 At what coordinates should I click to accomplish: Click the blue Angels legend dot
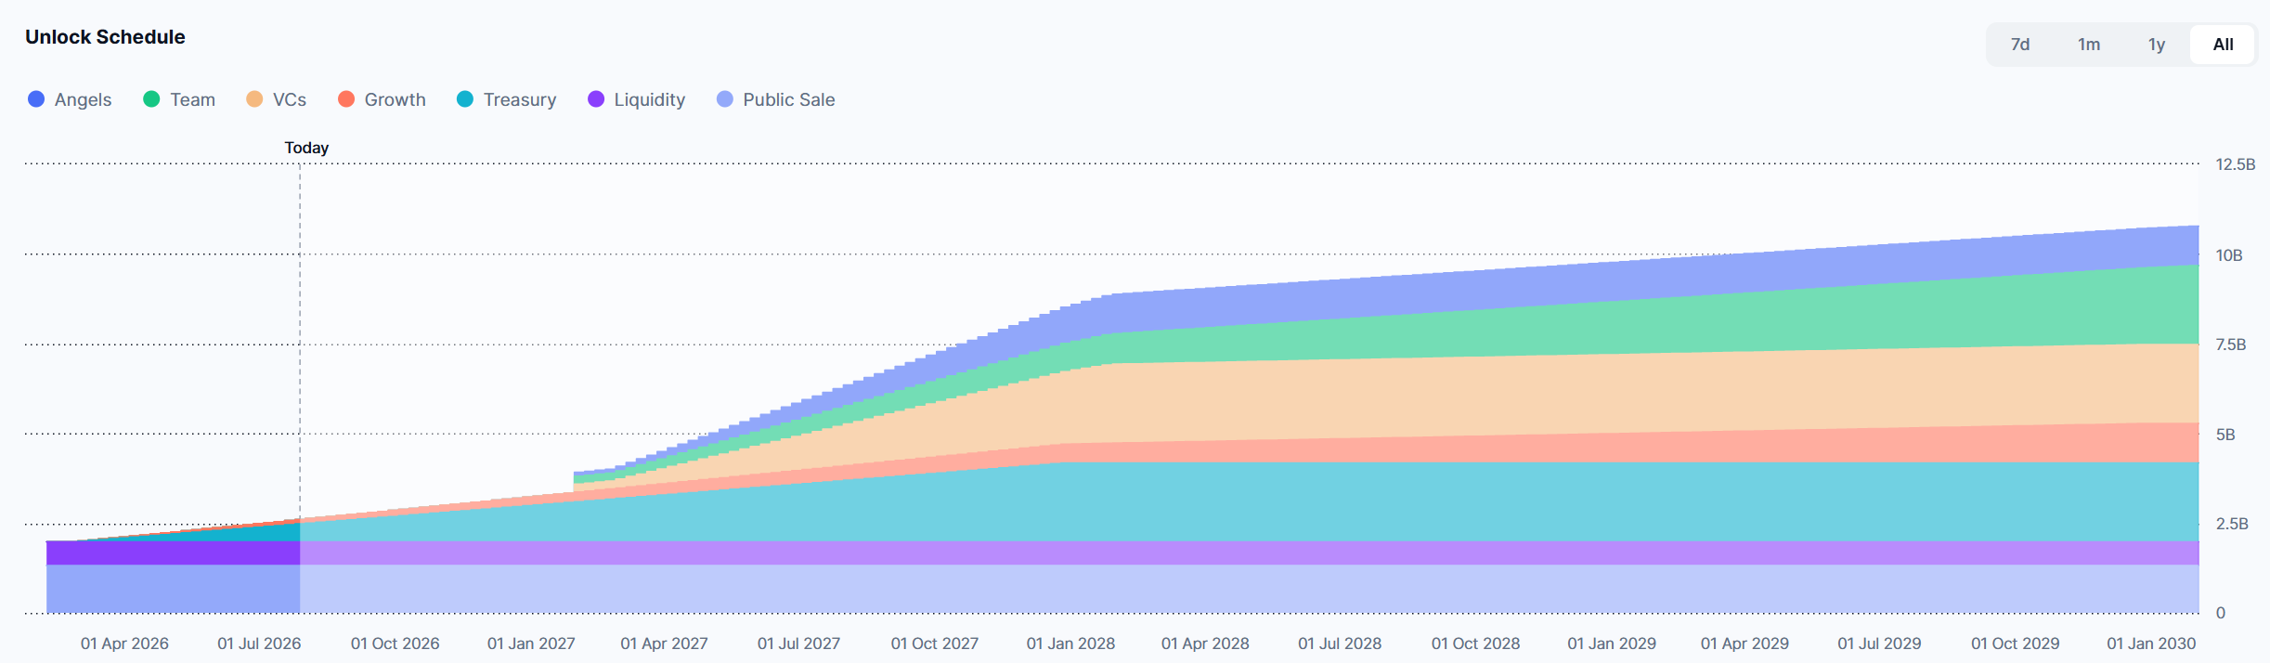click(36, 99)
